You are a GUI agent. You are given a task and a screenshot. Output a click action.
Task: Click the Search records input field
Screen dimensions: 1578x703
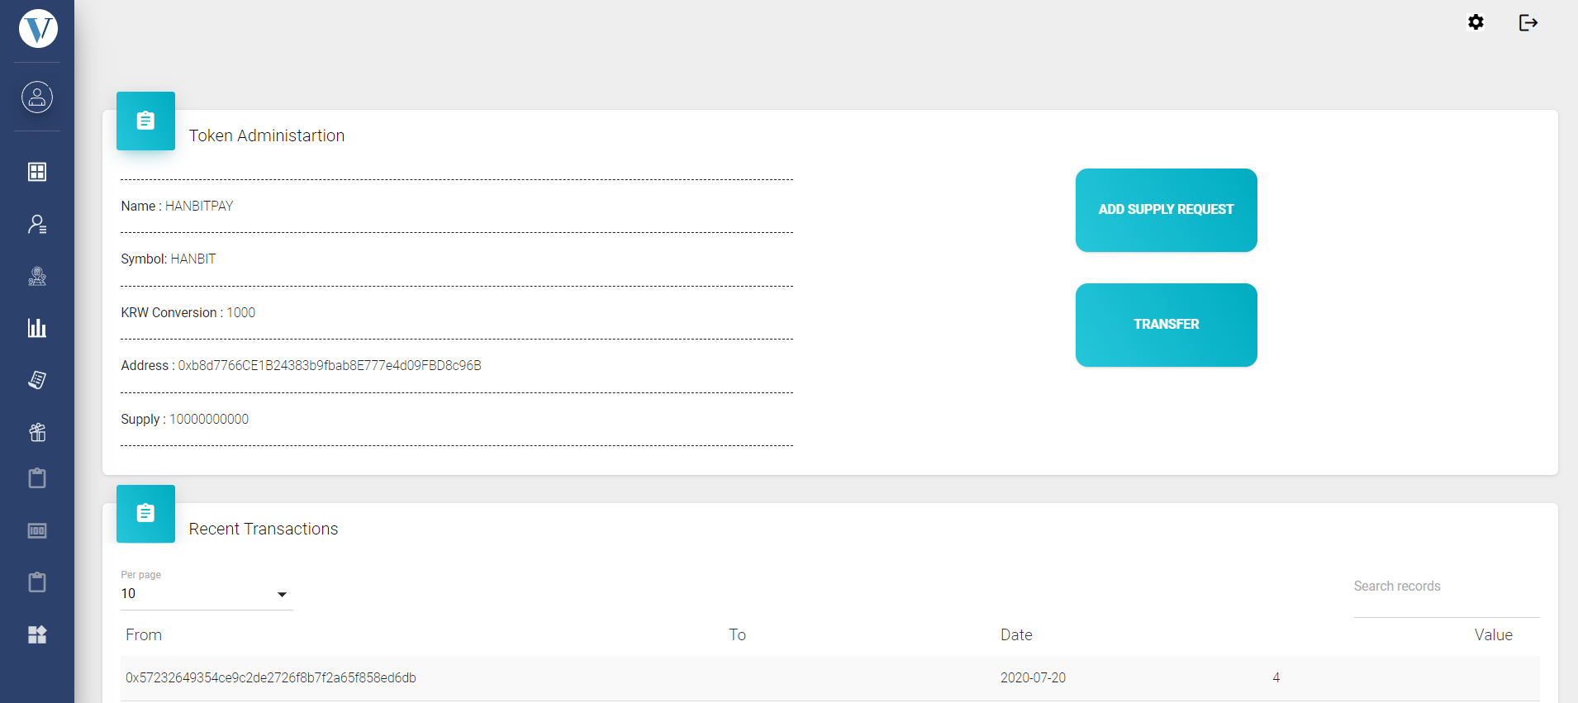1446,587
